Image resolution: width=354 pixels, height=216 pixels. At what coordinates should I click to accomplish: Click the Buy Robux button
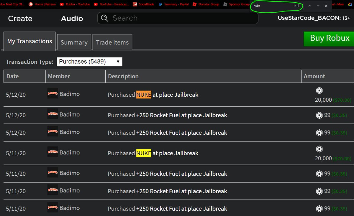pos(330,38)
